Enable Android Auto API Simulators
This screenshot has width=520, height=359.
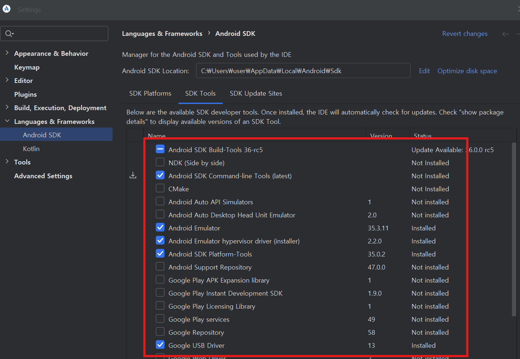(x=160, y=201)
